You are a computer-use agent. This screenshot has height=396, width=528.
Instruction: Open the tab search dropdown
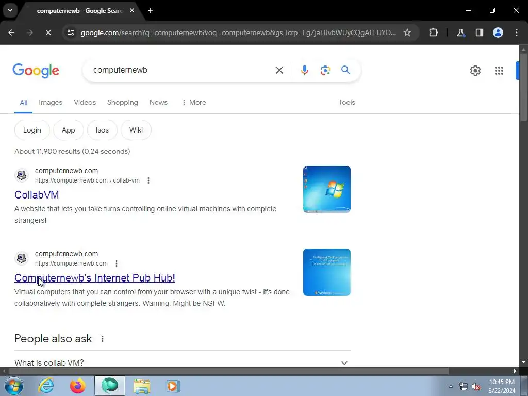[10, 10]
